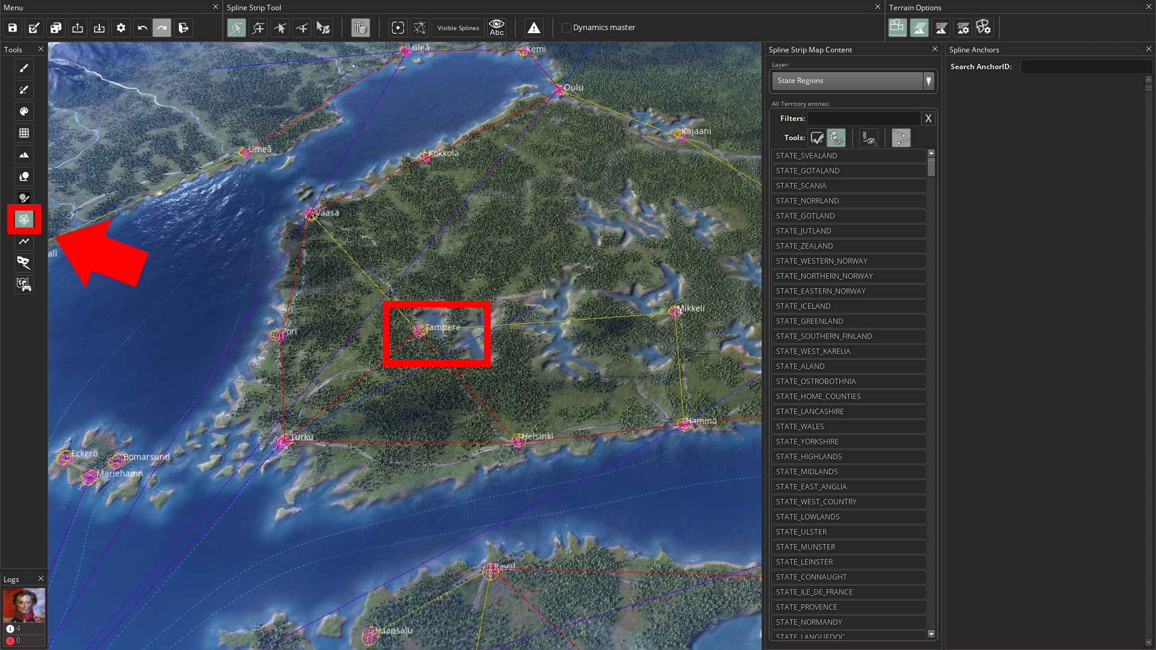Enable the Dynamics master checkbox

[566, 27]
